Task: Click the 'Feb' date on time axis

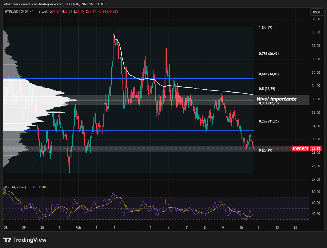Action: 78,228
